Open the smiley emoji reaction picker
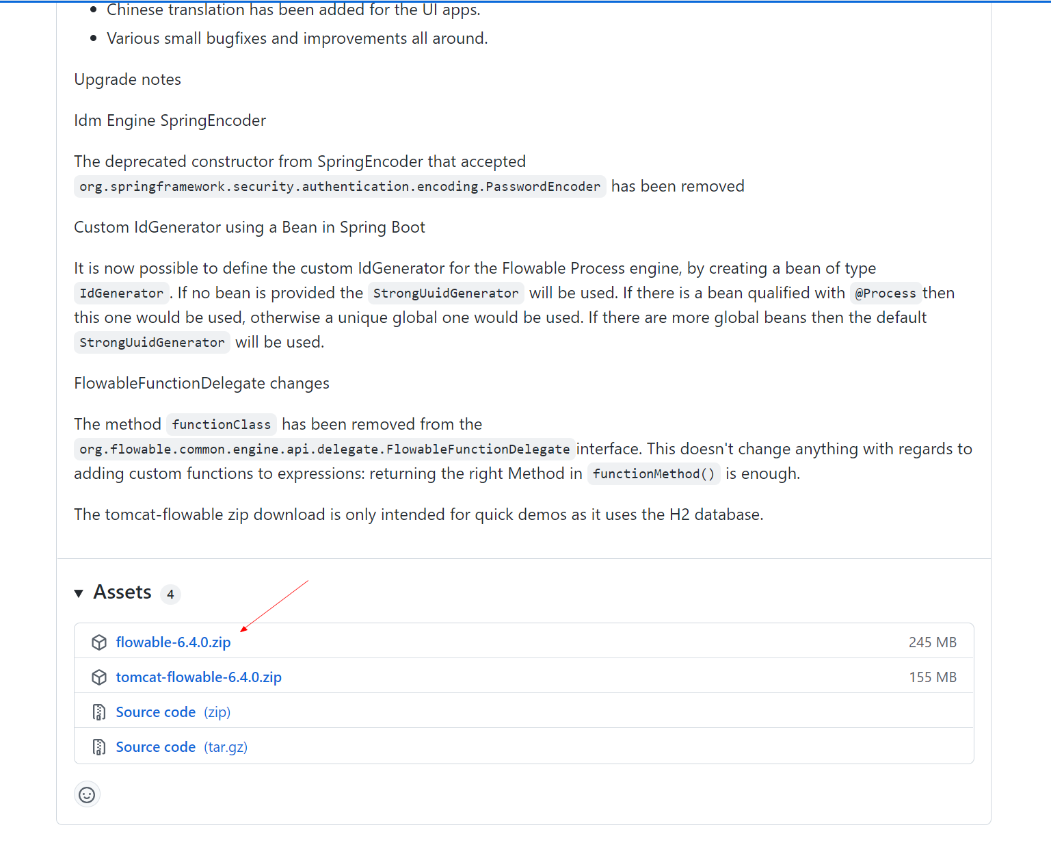Image resolution: width=1051 pixels, height=847 pixels. [87, 794]
